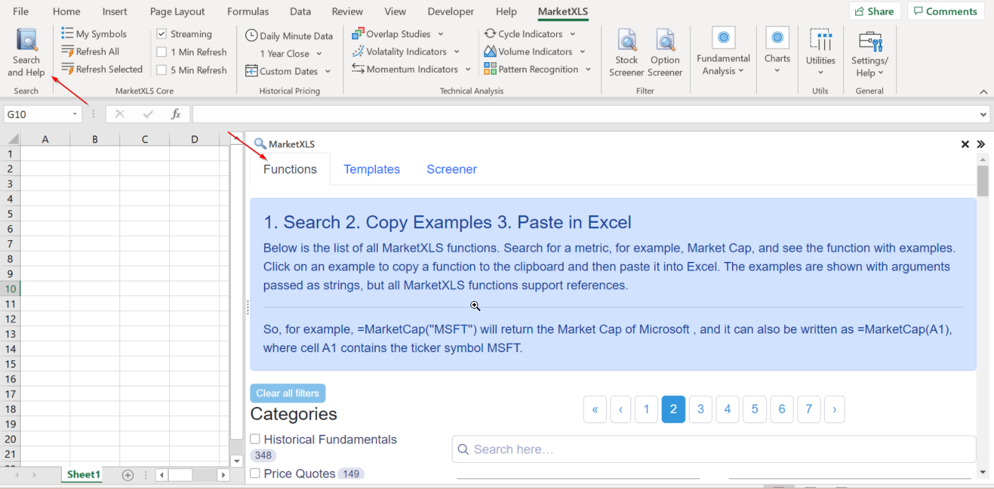Switch to the Formulas ribbon tab
Screen dimensions: 994x489
248,11
